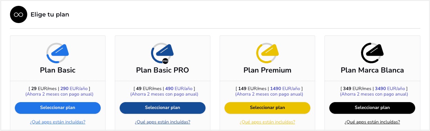This screenshot has height=131, width=430.
Task: Select plan button for Plan Basic PRO
Action: pos(162,108)
